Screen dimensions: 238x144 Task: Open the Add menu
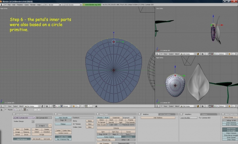pos(13,5)
